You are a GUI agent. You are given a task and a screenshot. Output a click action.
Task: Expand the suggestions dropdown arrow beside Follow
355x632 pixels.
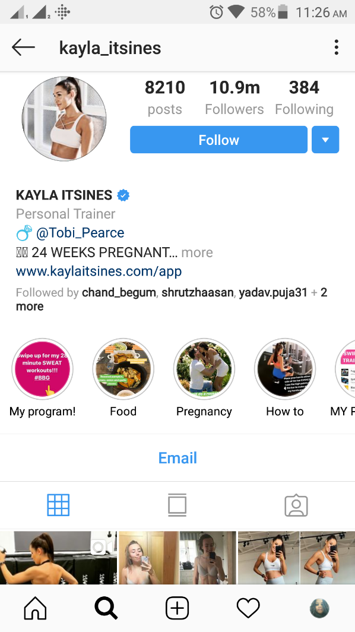(x=325, y=140)
